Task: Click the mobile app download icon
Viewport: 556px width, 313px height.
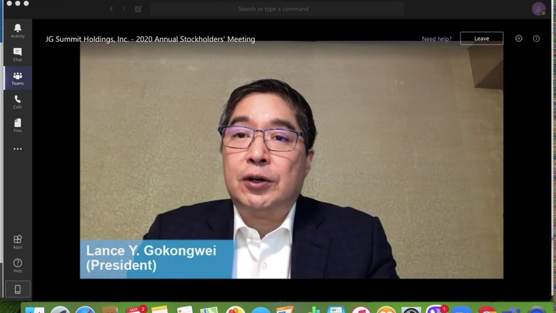Action: click(x=18, y=290)
